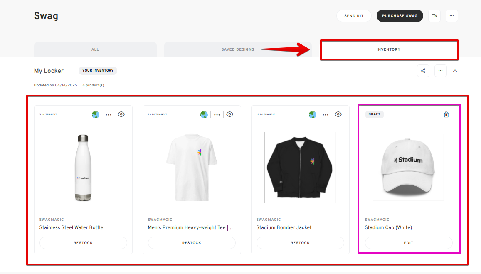Viewport: 481px width, 274px height.
Task: Open ellipsis menu on Stainless Steel Water Bottle
Action: (x=109, y=115)
